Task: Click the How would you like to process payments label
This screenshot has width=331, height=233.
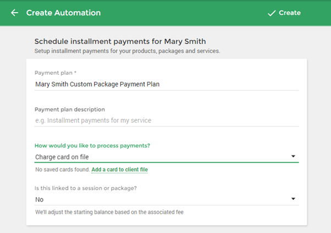Action: (x=92, y=146)
